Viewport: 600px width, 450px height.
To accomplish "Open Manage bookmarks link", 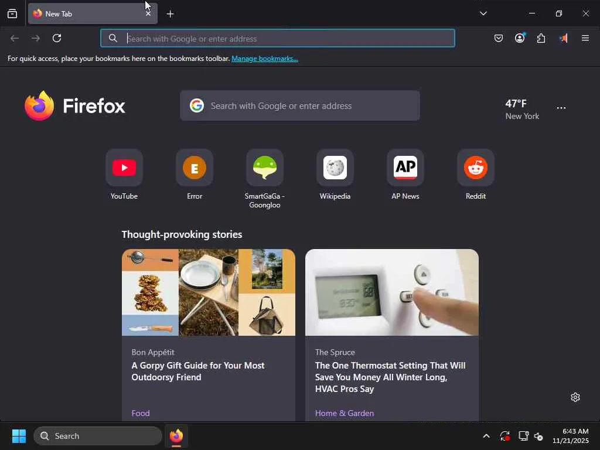I will click(265, 59).
